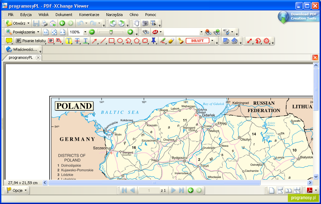Open the Dokument menu
The width and height of the screenshot is (321, 204).
coord(64,15)
